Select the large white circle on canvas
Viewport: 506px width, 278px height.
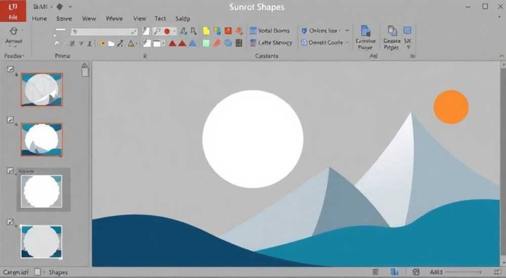coord(252,139)
